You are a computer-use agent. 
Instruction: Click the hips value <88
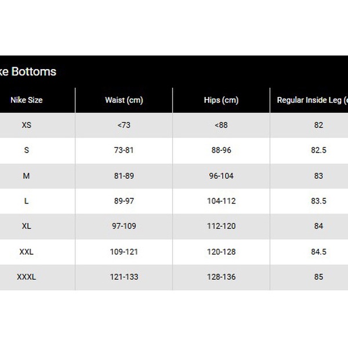click(x=221, y=125)
